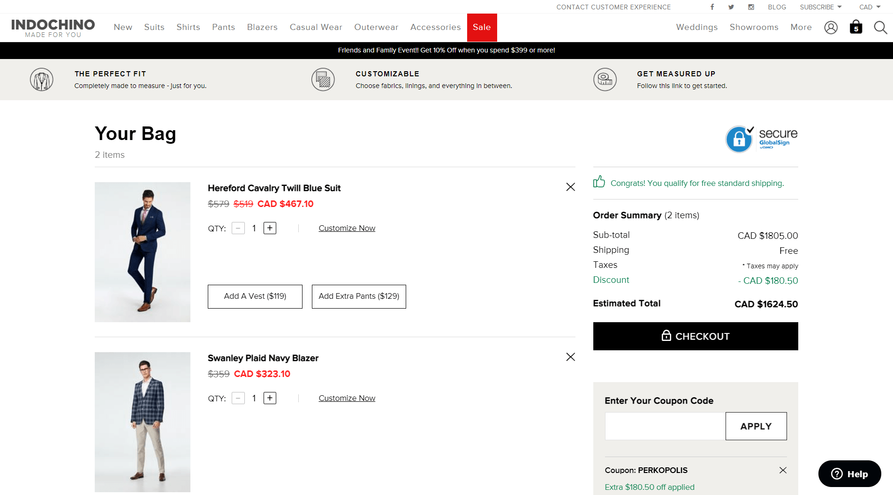Image resolution: width=893 pixels, height=495 pixels.
Task: Click the Friends and Family Event banner
Action: [x=446, y=50]
